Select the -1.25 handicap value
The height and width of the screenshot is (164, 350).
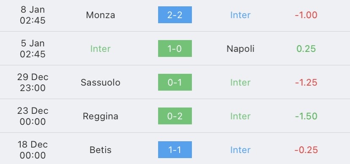pyautogui.click(x=306, y=82)
